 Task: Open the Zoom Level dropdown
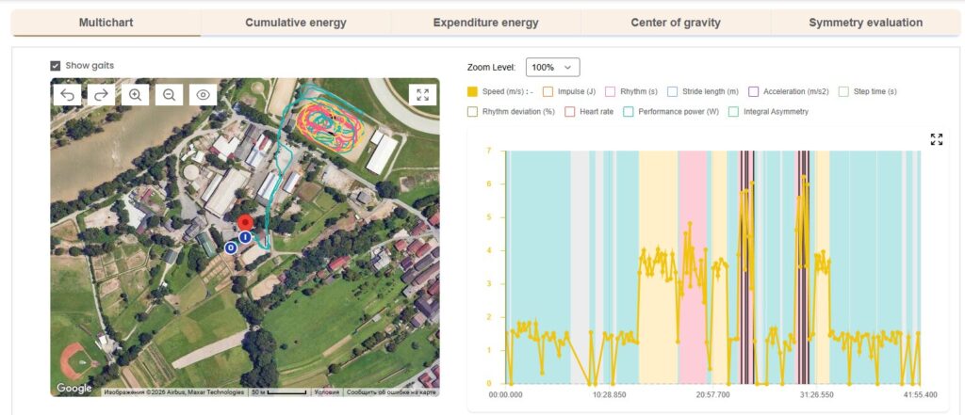pyautogui.click(x=552, y=67)
